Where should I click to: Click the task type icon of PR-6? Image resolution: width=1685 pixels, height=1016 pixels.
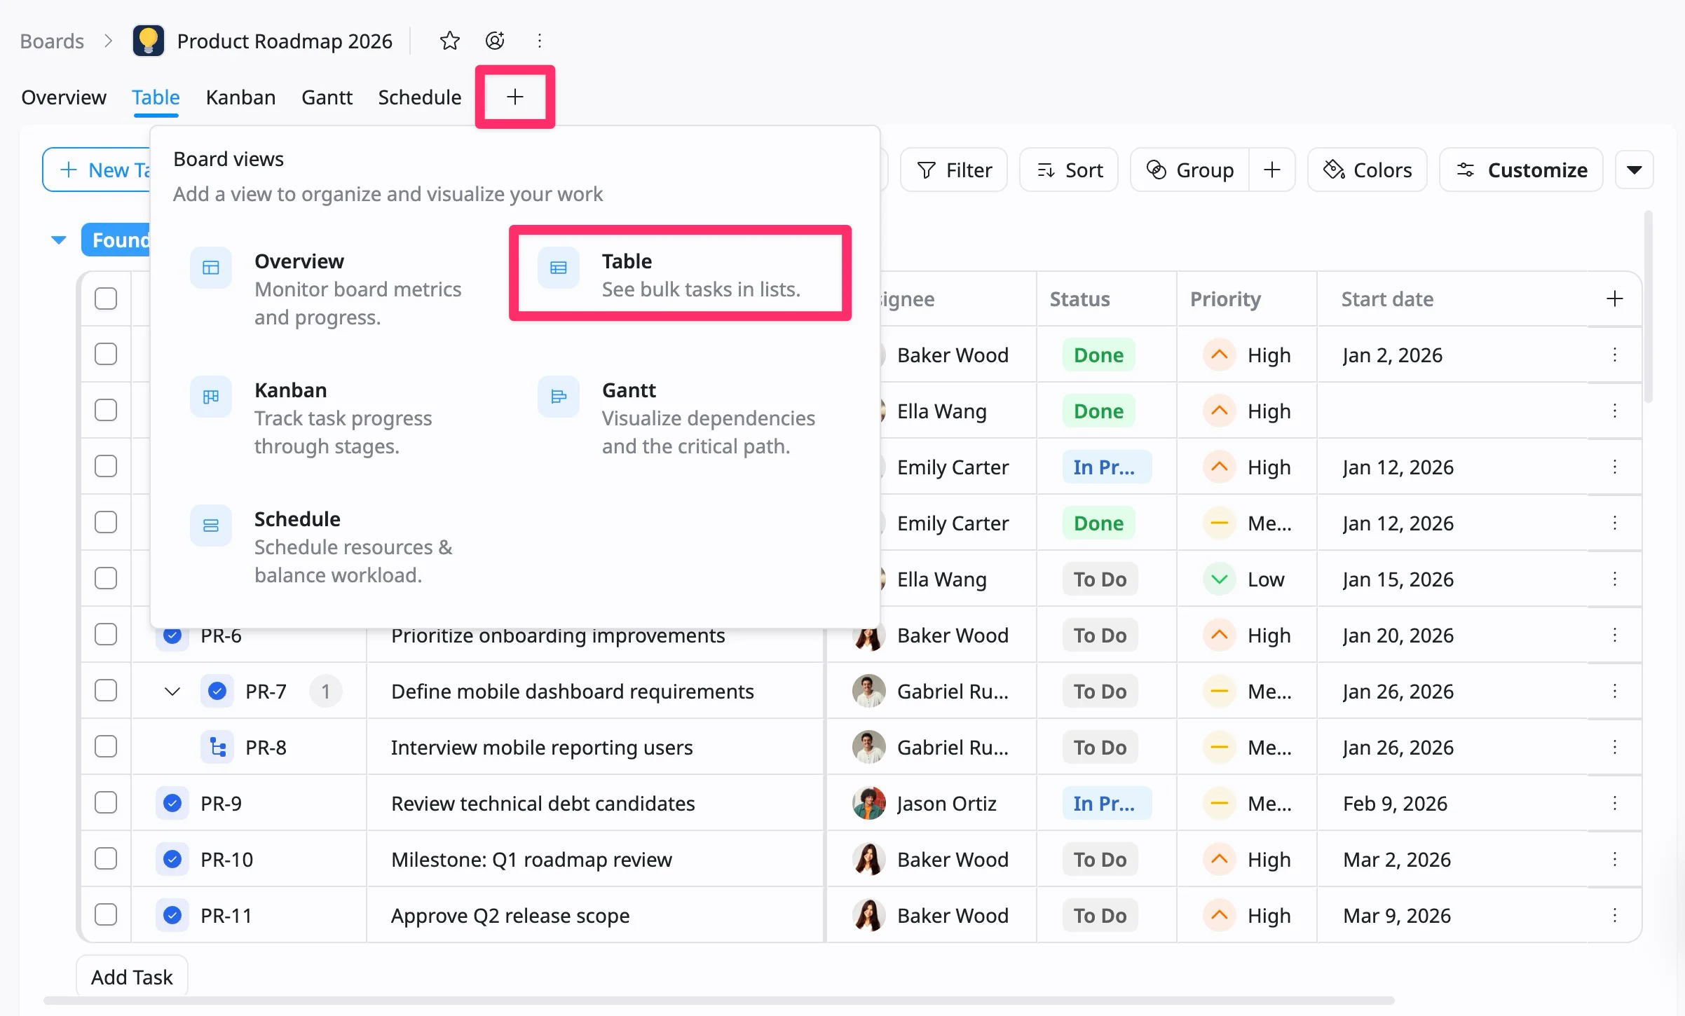pyautogui.click(x=172, y=636)
